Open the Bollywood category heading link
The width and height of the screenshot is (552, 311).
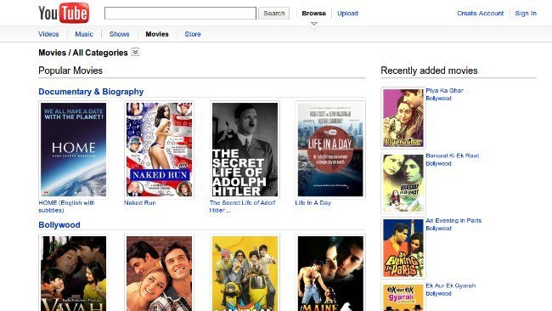(x=59, y=224)
